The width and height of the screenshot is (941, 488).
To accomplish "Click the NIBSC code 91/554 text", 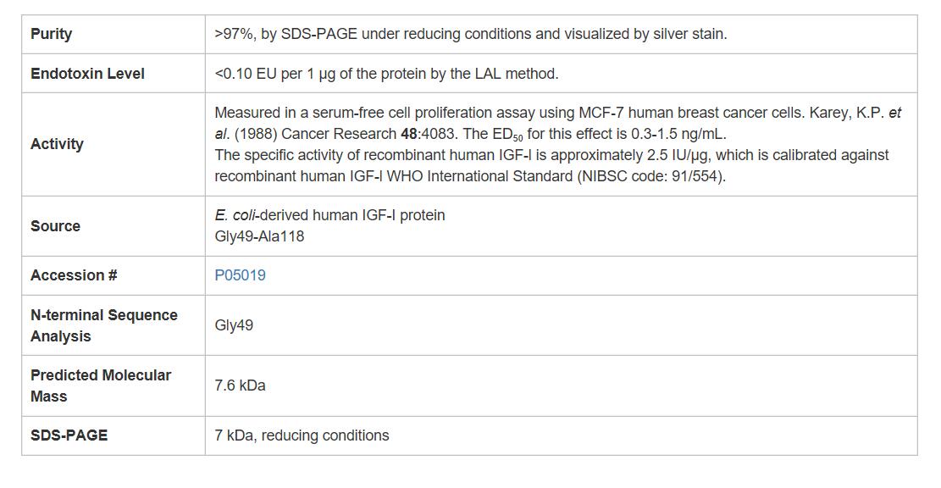I will (x=652, y=176).
